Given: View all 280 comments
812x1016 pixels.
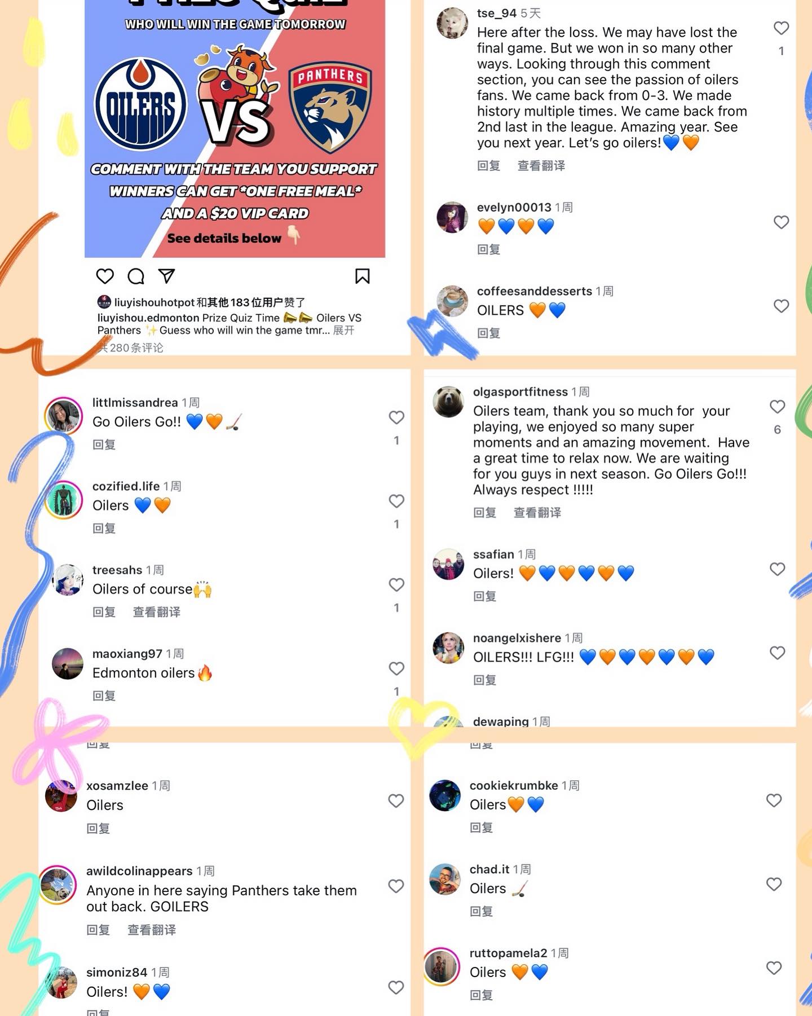Looking at the screenshot, I should (x=130, y=348).
